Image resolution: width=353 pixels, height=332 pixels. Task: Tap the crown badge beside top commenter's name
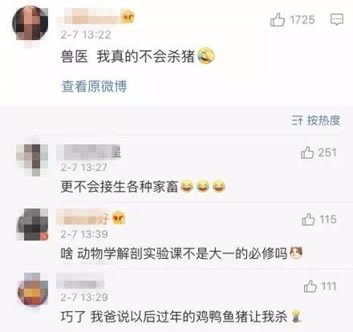(128, 17)
